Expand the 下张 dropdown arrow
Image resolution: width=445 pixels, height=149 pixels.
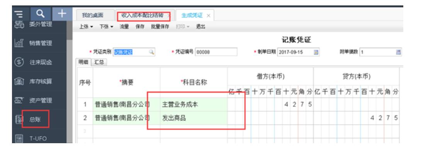point(112,27)
